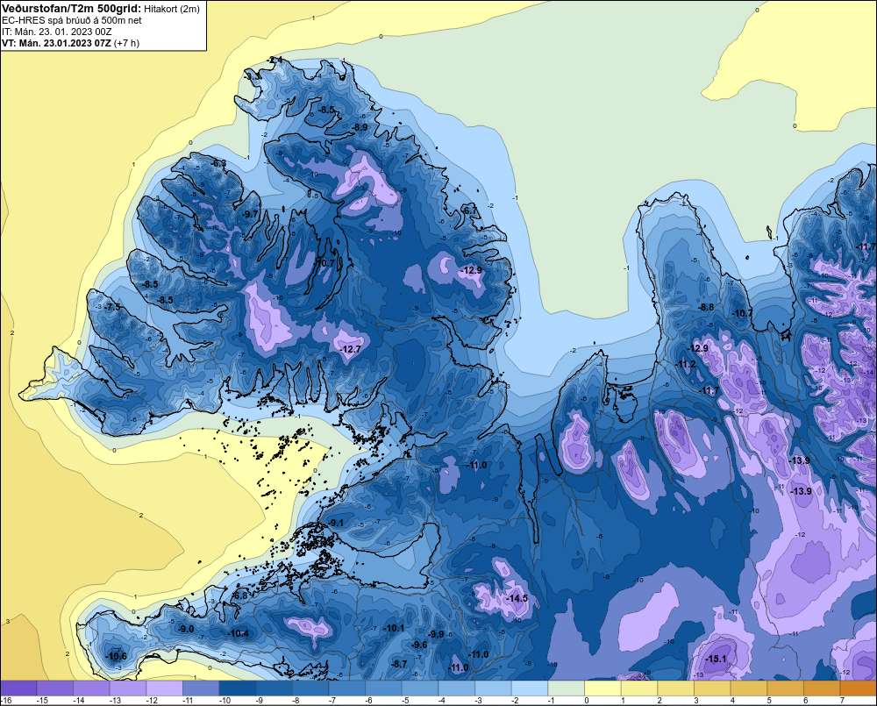Image resolution: width=877 pixels, height=706 pixels.
Task: Select the legend swatch starting at -12
Action: 165,688
